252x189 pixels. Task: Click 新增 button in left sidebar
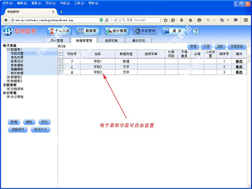click(x=14, y=122)
